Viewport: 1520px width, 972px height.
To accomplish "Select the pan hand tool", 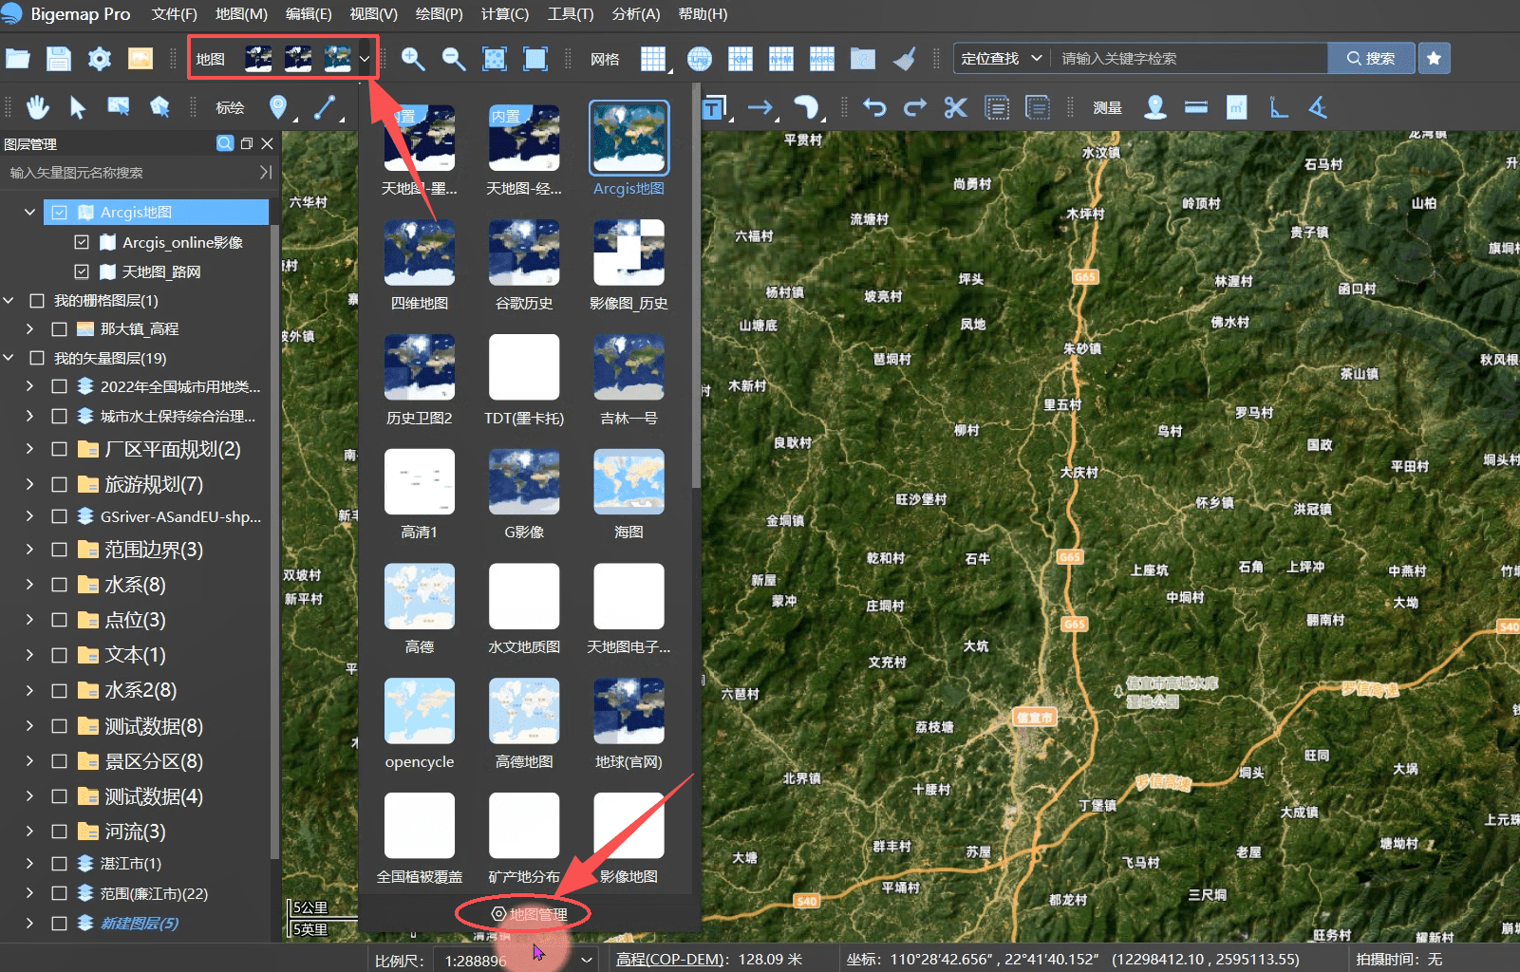I will pos(38,107).
